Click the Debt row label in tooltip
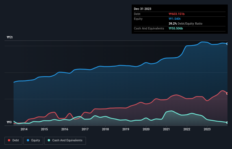232x149 pixels. point(137,14)
